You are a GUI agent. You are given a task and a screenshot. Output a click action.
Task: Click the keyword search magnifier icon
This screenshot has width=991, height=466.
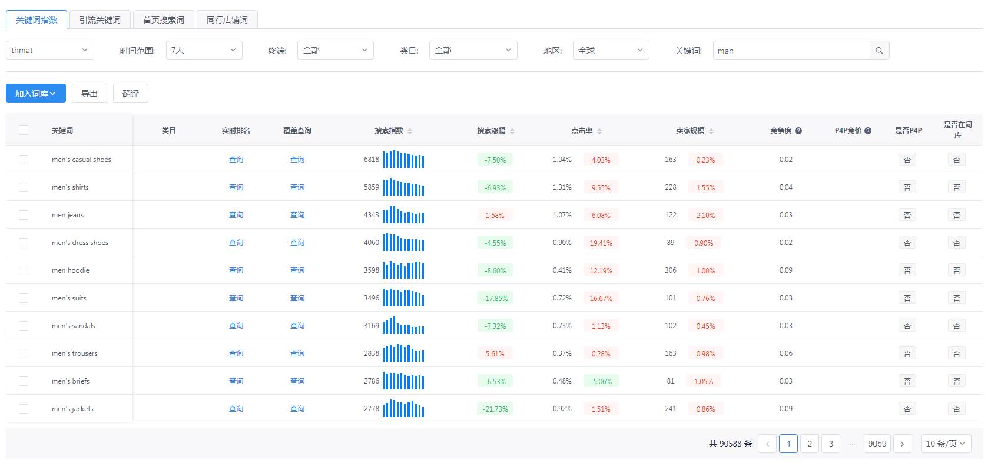pos(879,51)
